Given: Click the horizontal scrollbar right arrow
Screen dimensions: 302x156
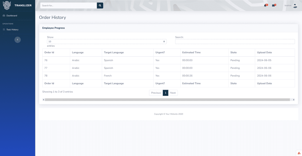Looking at the screenshot, I should click(293, 100).
